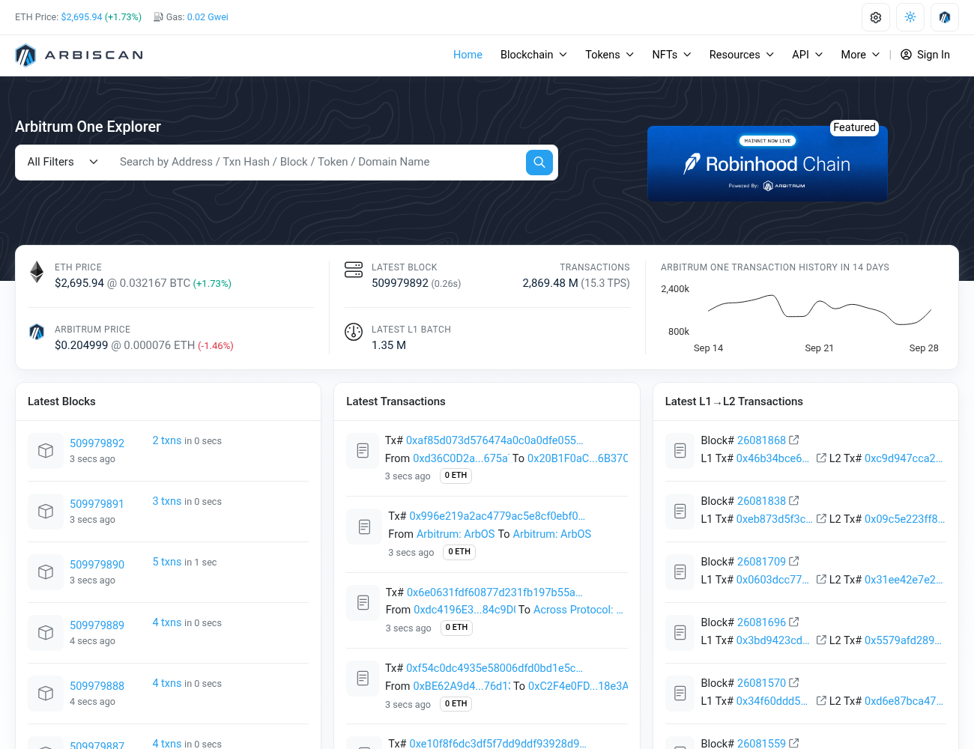Go to the Home tab
The height and width of the screenshot is (749, 974).
click(468, 55)
